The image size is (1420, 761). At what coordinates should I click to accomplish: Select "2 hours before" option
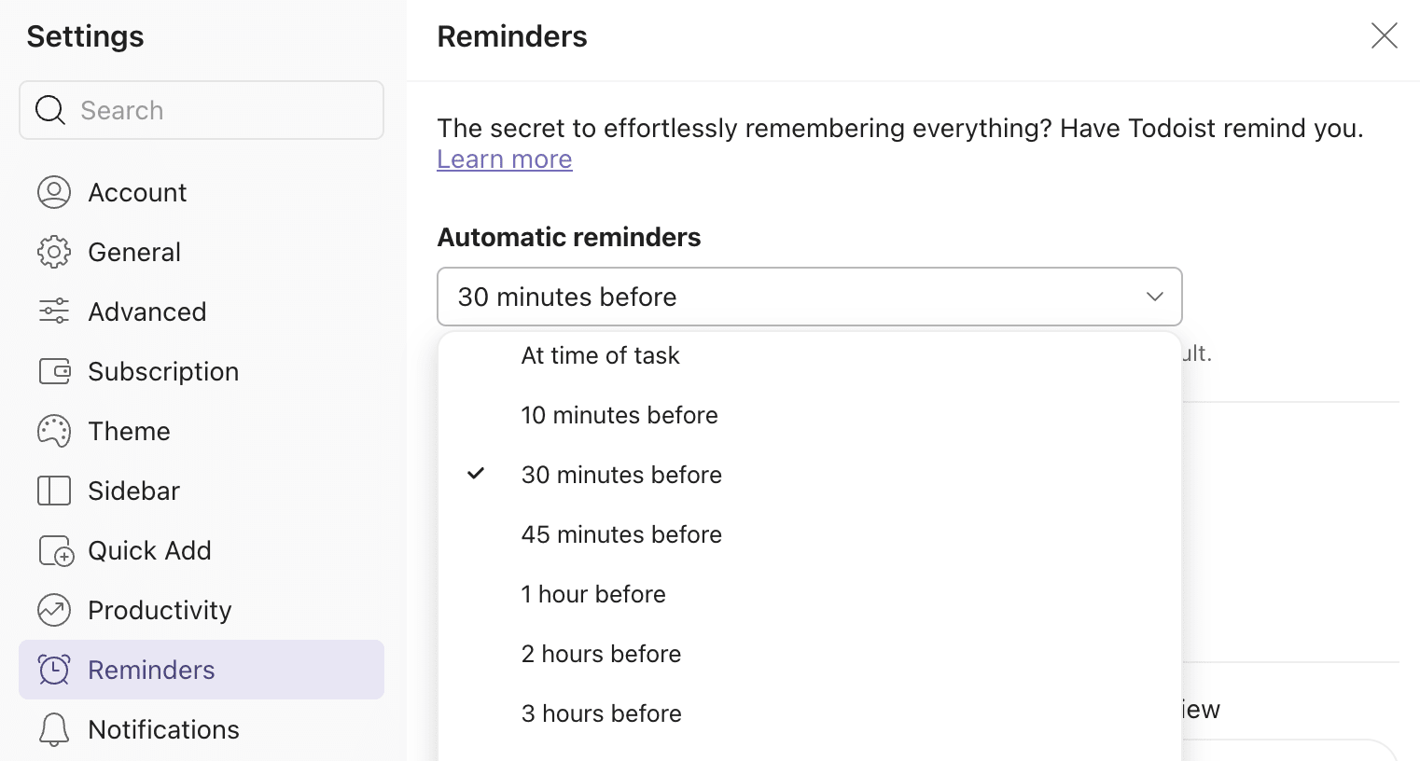[x=601, y=654]
